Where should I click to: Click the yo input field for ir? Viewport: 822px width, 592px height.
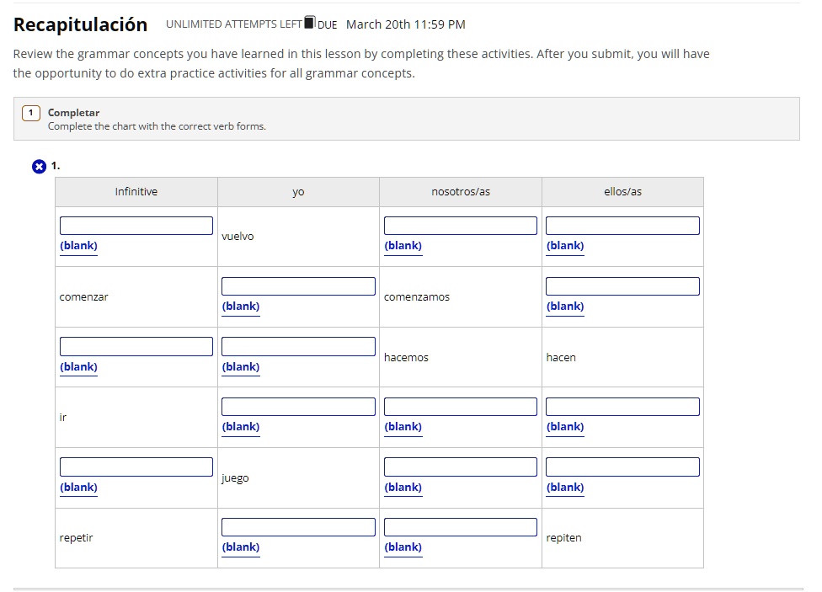pyautogui.click(x=298, y=407)
